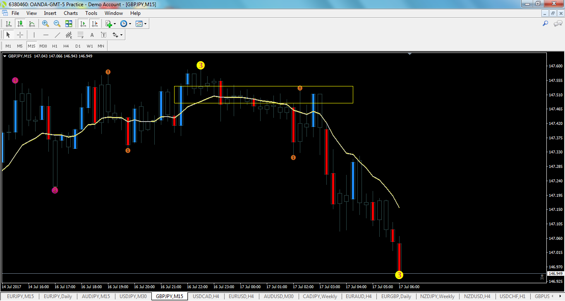
Task: Switch chart to candlestick display
Action: (x=20, y=24)
